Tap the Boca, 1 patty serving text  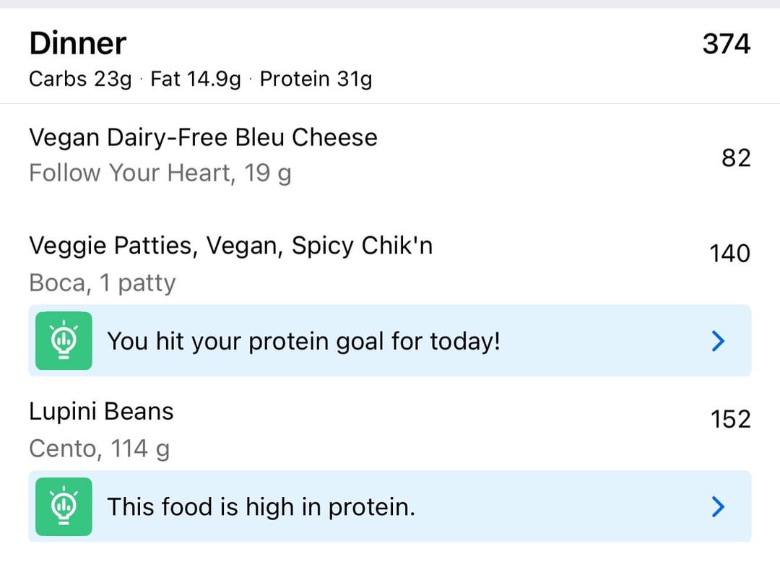pyautogui.click(x=102, y=282)
